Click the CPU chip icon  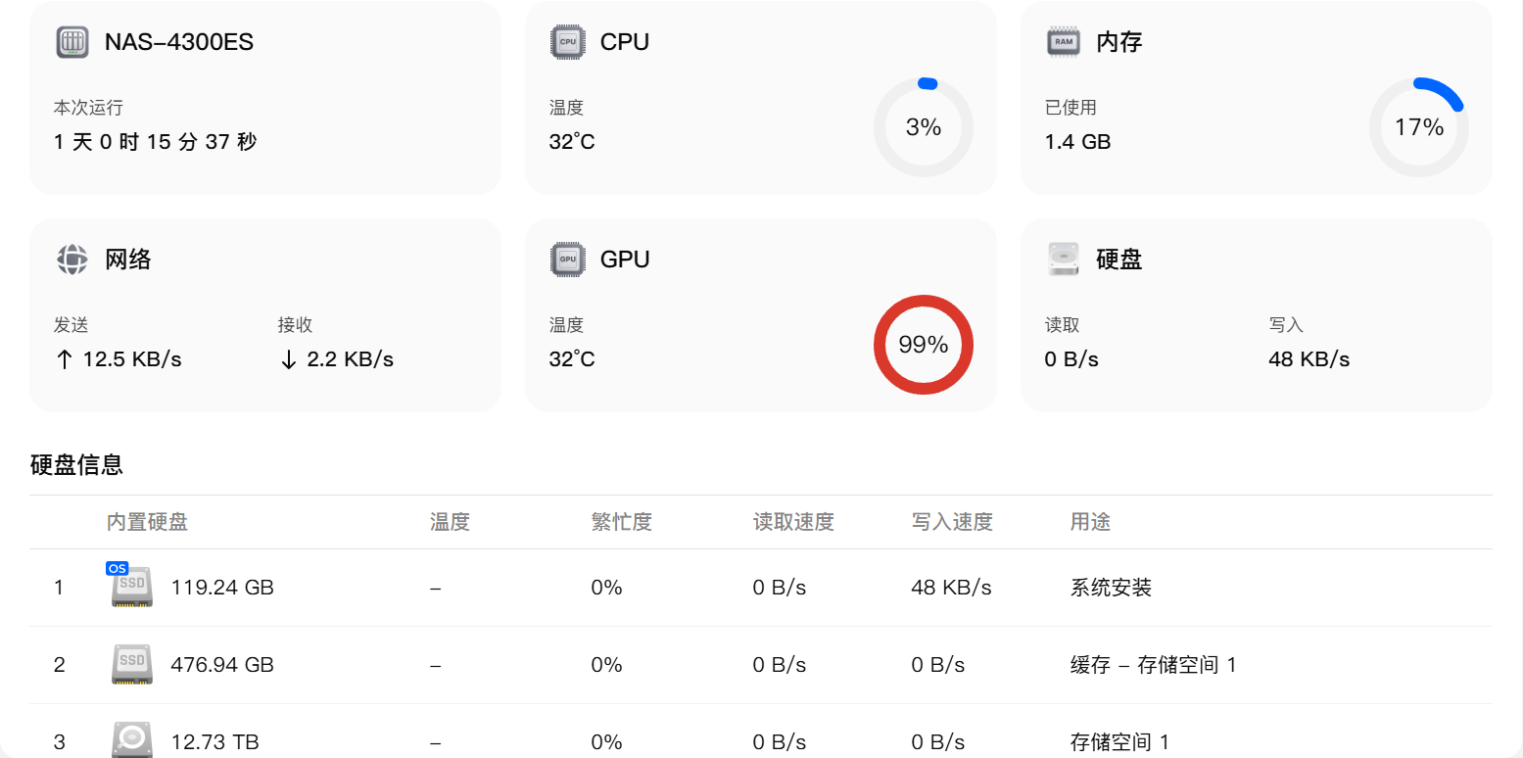coord(567,42)
